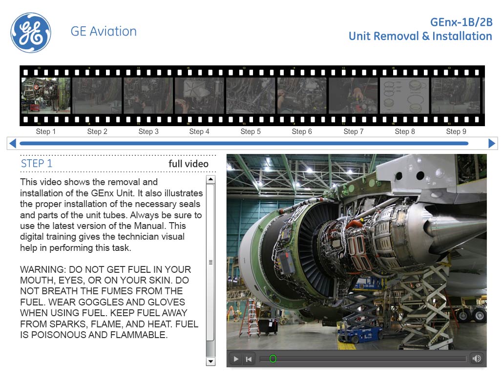
Task: Click the video seek track bar
Action: tap(363, 359)
